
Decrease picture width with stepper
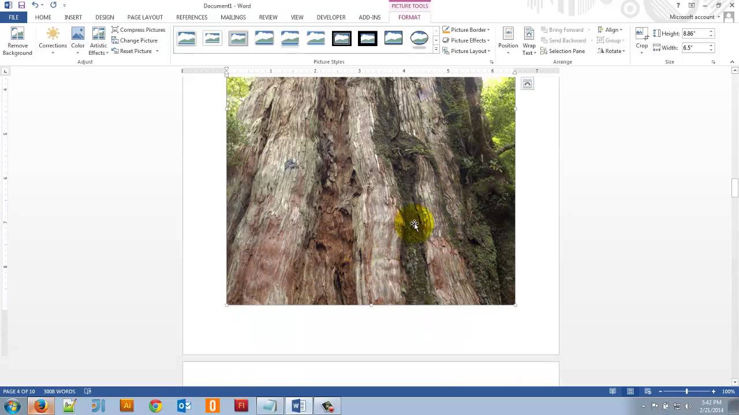pos(711,51)
